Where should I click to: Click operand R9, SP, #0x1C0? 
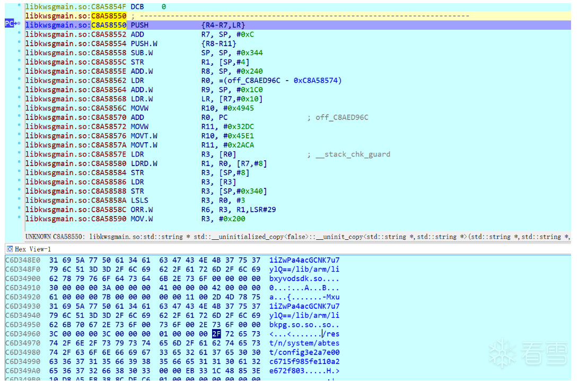(x=232, y=90)
